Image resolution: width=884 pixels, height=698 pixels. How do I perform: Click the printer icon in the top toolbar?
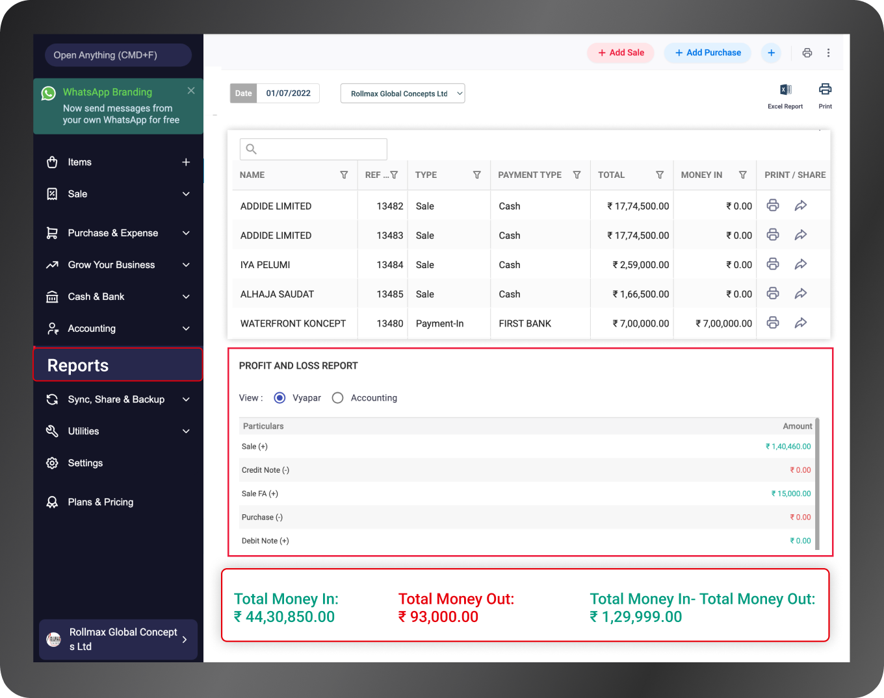807,53
